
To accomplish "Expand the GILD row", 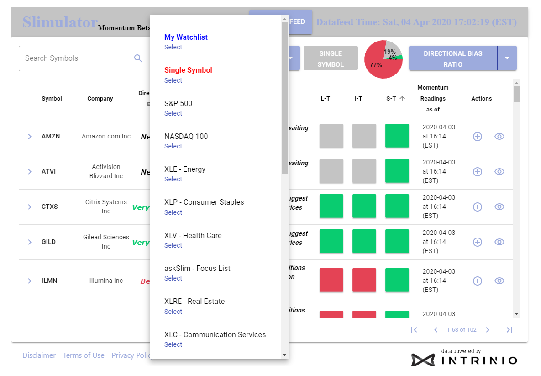I will (30, 242).
